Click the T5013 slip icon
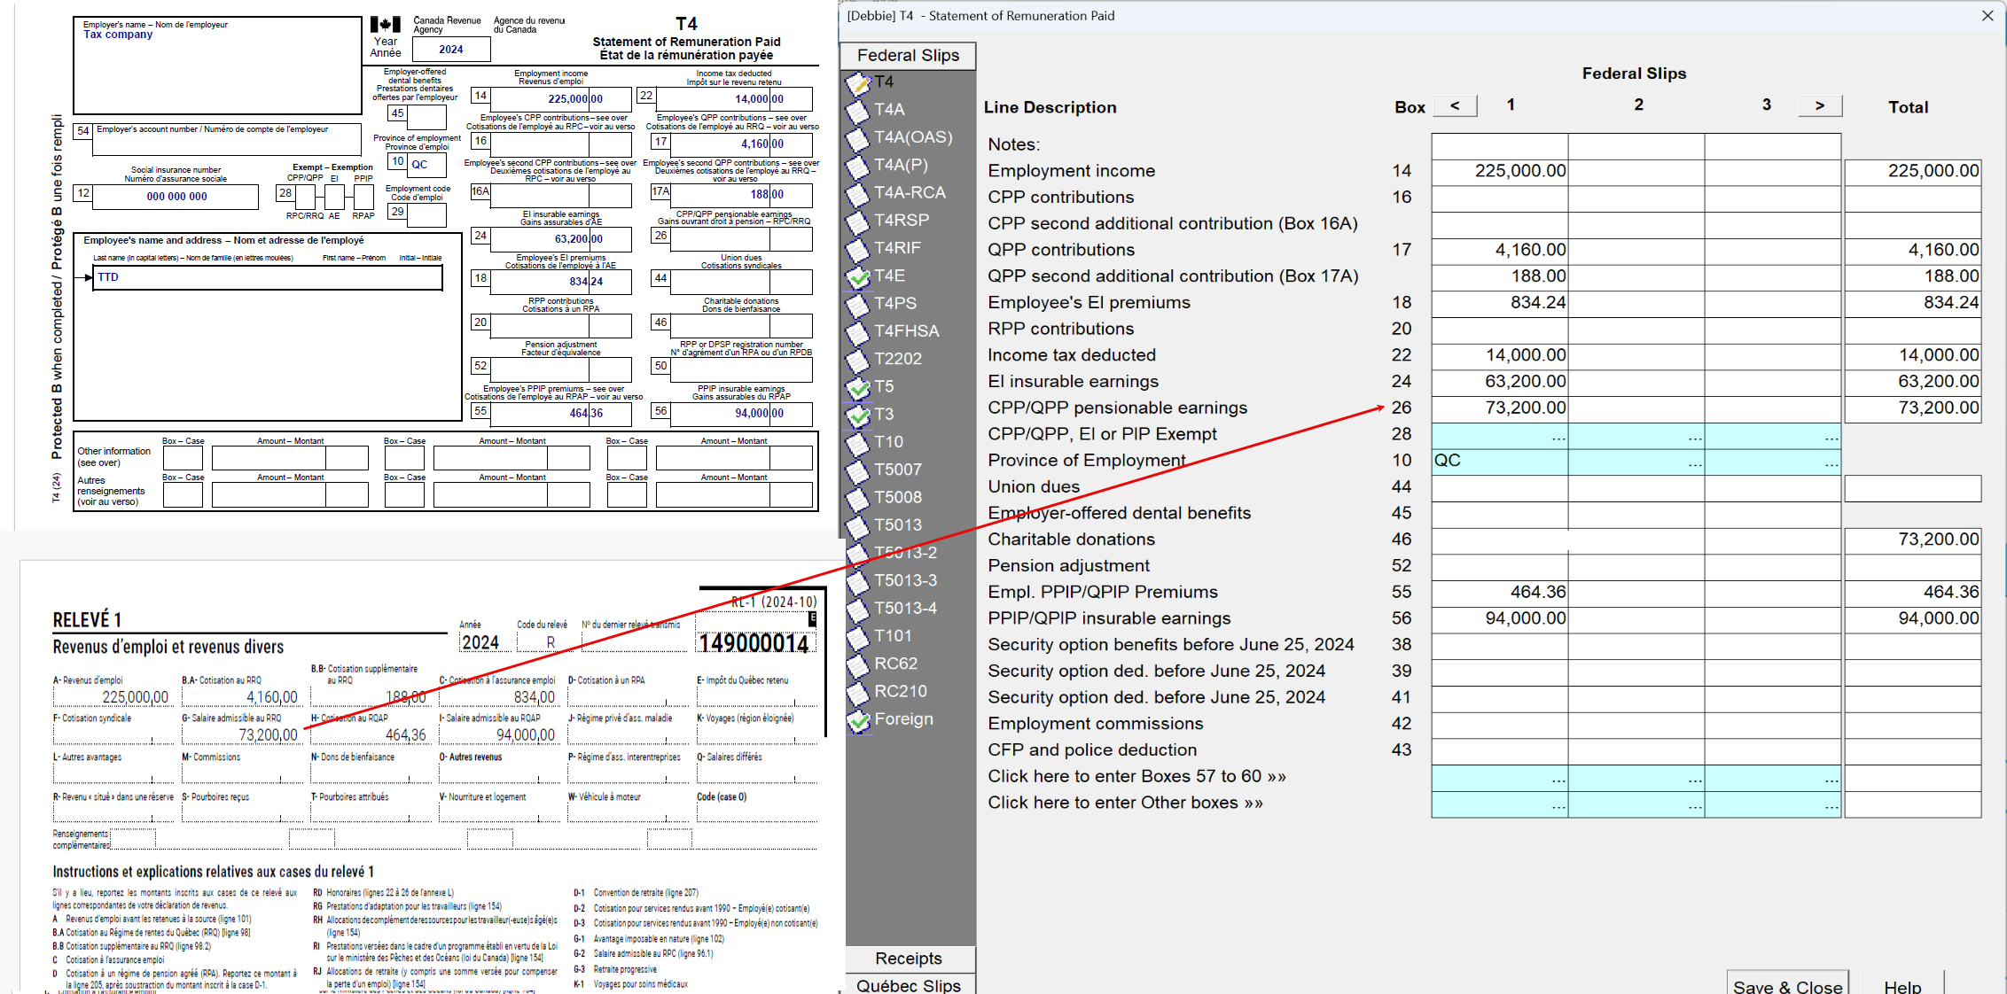Image resolution: width=2007 pixels, height=994 pixels. pyautogui.click(x=858, y=526)
